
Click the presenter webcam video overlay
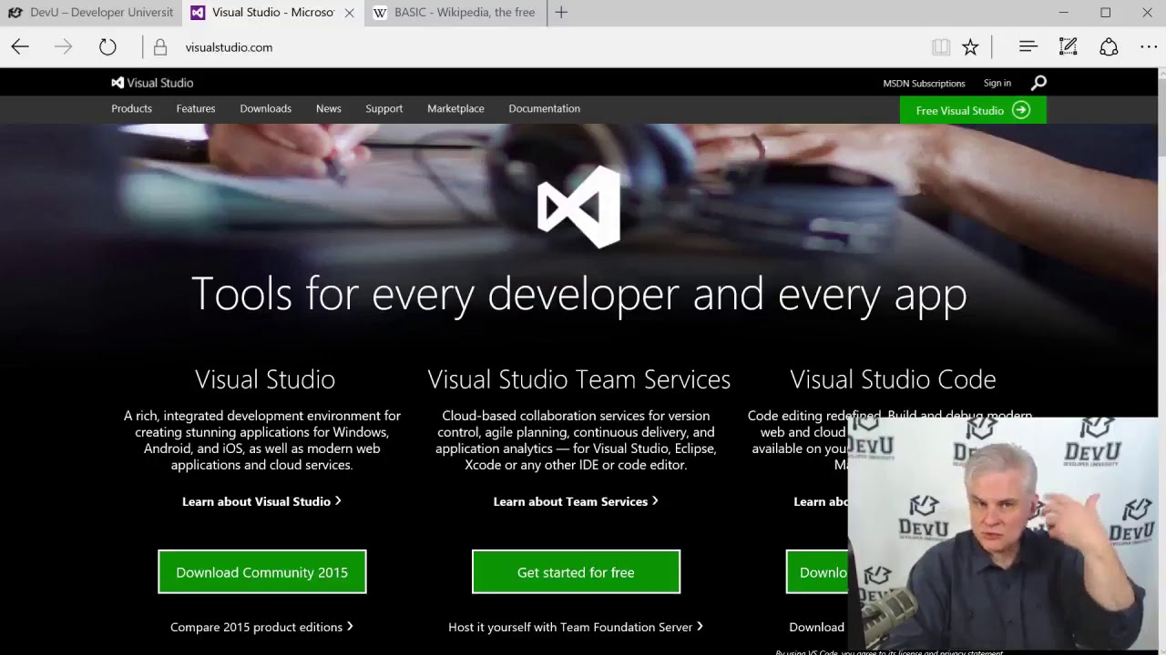click(x=1002, y=533)
